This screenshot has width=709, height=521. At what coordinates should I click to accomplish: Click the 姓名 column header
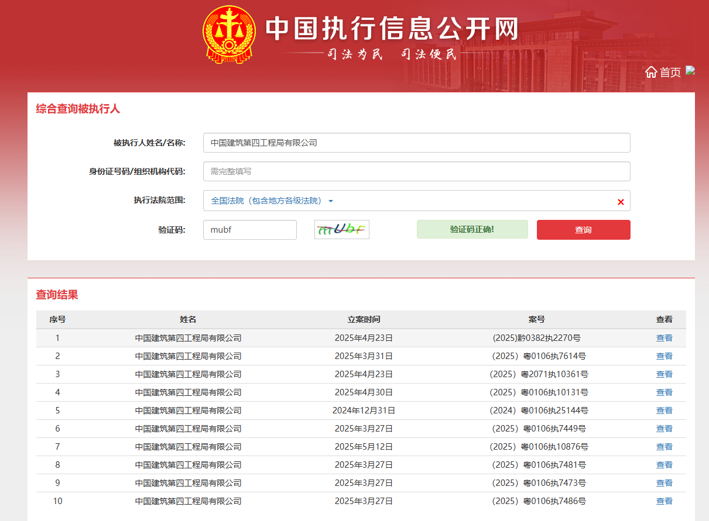tap(188, 320)
